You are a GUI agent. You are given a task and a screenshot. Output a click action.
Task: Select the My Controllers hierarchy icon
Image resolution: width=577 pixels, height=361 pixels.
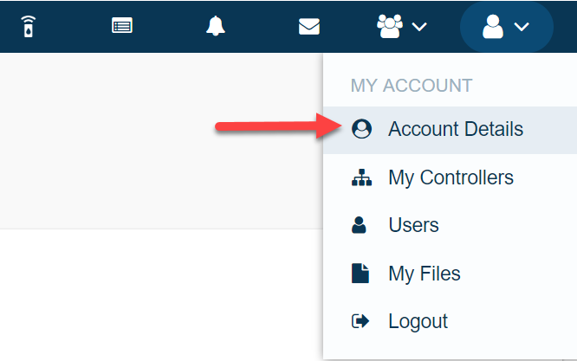point(362,177)
